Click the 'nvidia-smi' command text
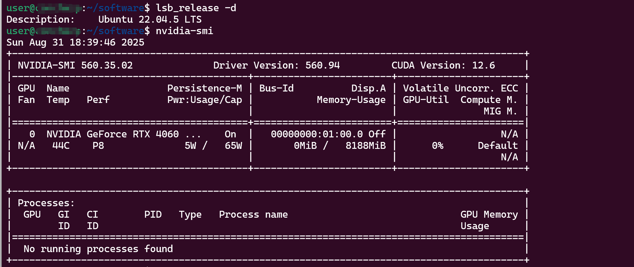Screen dimensions: 634x267 coord(184,31)
